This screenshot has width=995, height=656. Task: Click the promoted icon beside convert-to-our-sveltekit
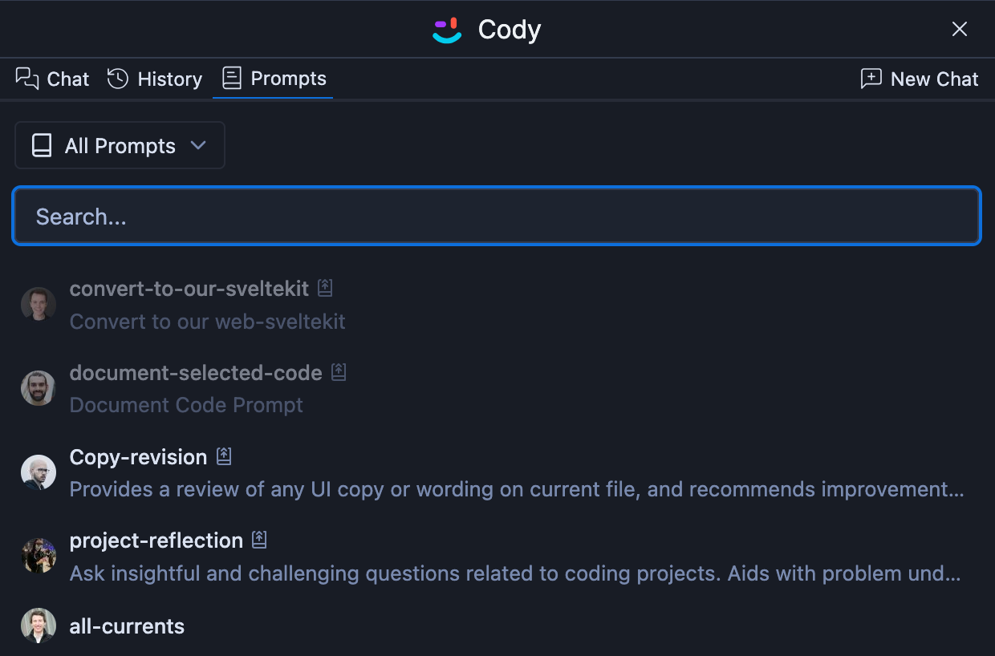[x=324, y=288]
